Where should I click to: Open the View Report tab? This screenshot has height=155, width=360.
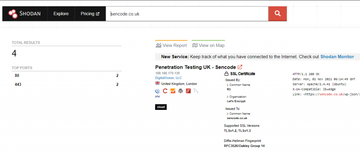[x=171, y=45]
